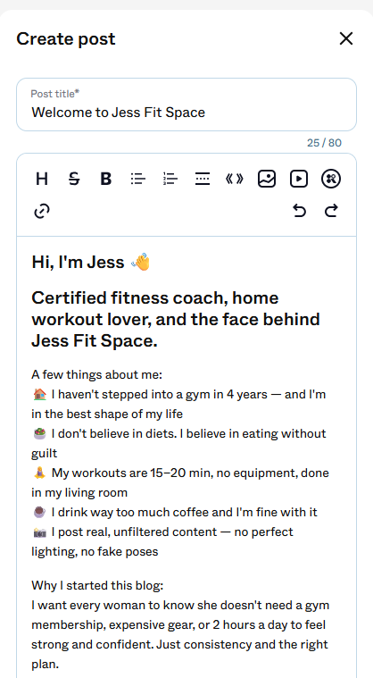
Task: Insert a quote block
Action: (x=235, y=179)
